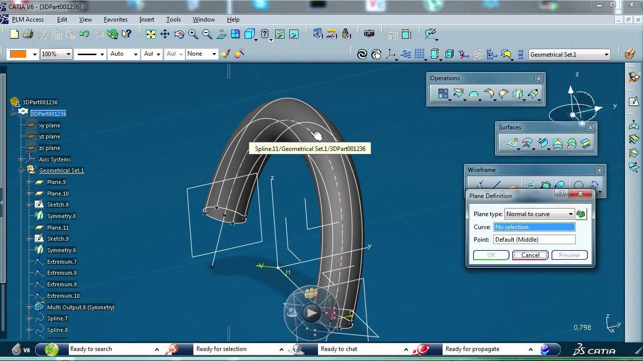Click the Print icon in toolbar
The height and width of the screenshot is (361, 643).
pos(28,34)
